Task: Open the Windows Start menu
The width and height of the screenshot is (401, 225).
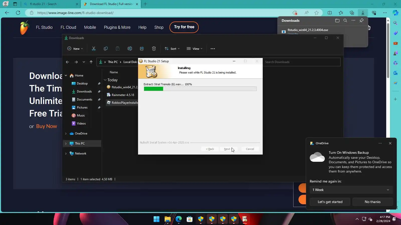Action: coord(156,219)
